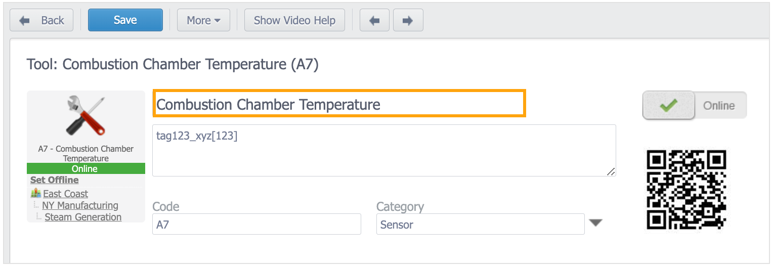This screenshot has height=267, width=772.
Task: Save the tool record
Action: click(125, 20)
